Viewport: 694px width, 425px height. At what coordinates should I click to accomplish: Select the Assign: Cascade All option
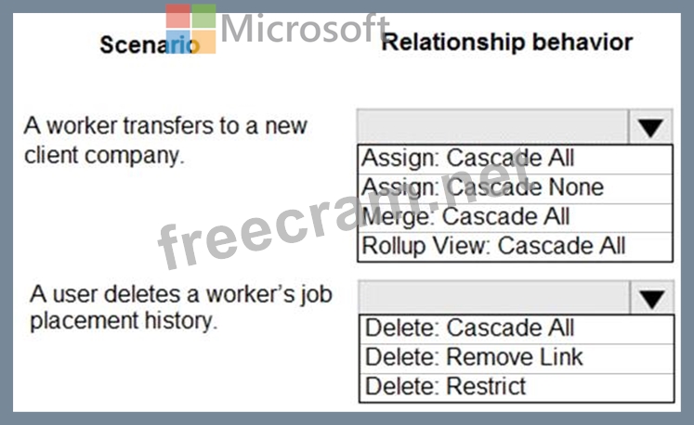pyautogui.click(x=467, y=158)
